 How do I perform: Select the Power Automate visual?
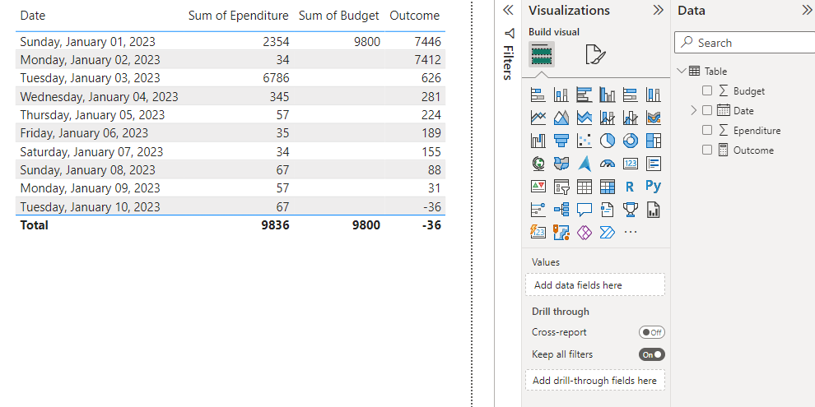point(607,232)
